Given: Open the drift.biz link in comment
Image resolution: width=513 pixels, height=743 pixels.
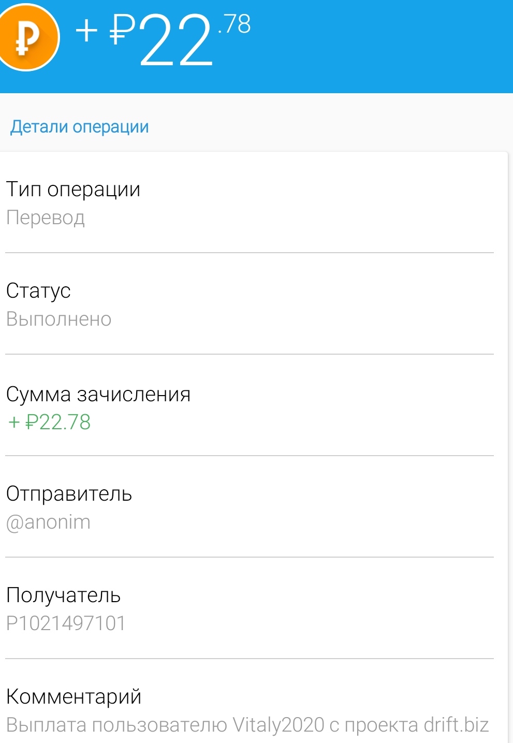Looking at the screenshot, I should coord(456,725).
